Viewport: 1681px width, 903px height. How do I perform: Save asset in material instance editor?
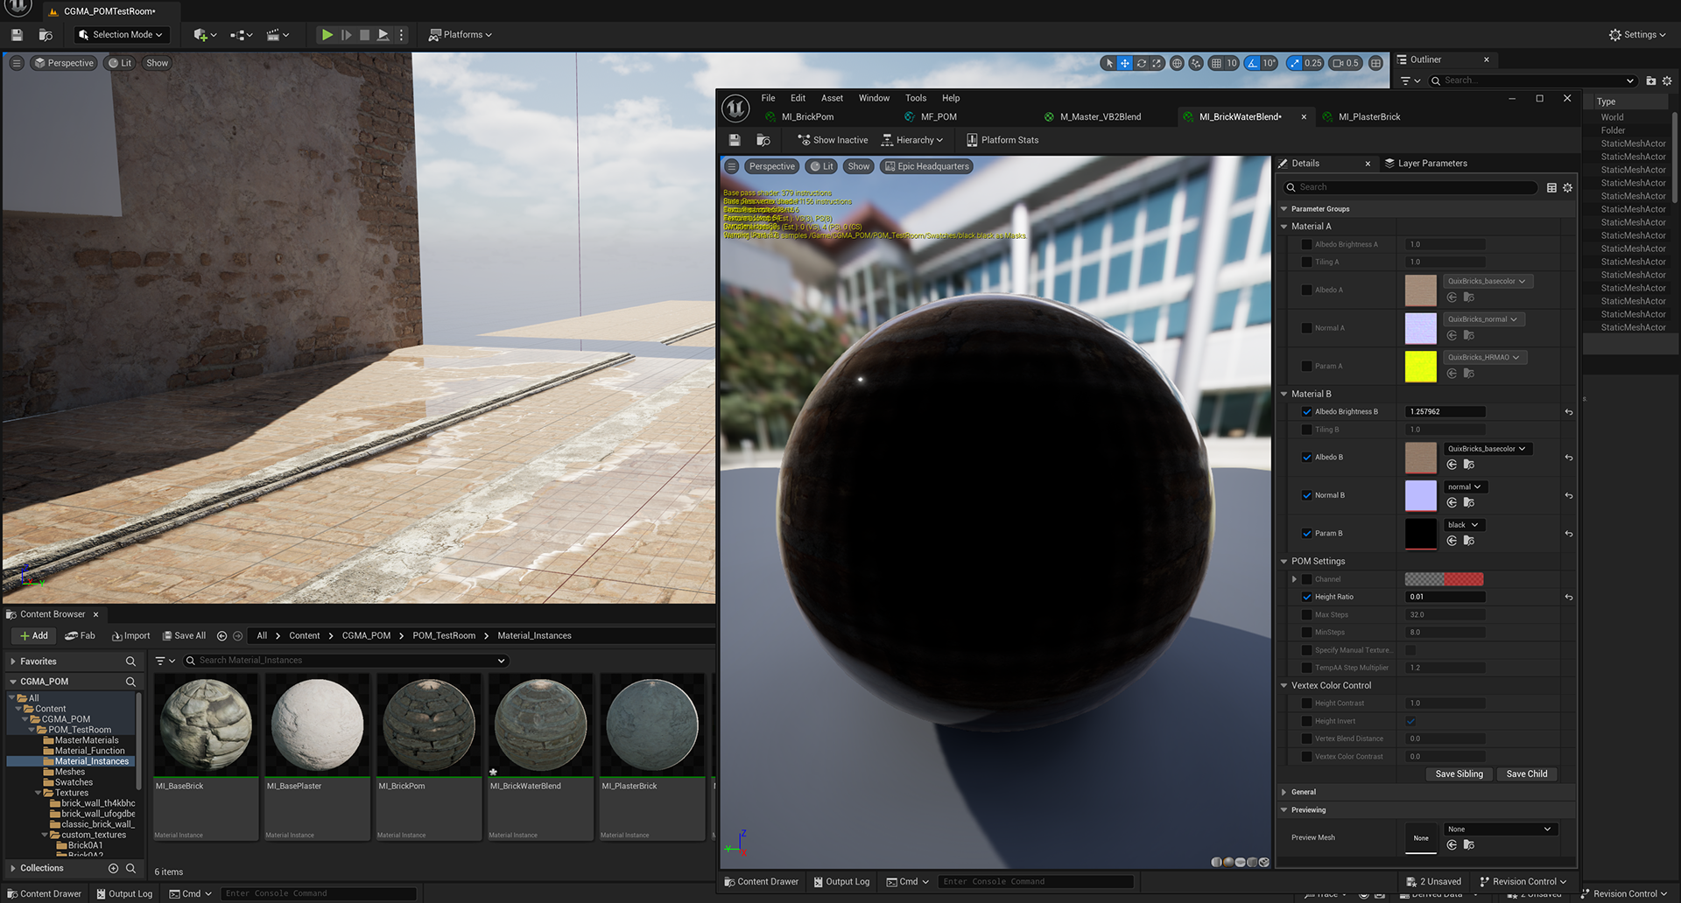(x=735, y=140)
